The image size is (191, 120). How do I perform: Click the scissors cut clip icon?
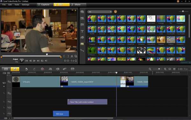(x=72, y=56)
